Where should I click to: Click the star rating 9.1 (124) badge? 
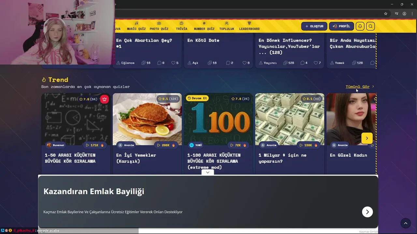[x=168, y=99]
